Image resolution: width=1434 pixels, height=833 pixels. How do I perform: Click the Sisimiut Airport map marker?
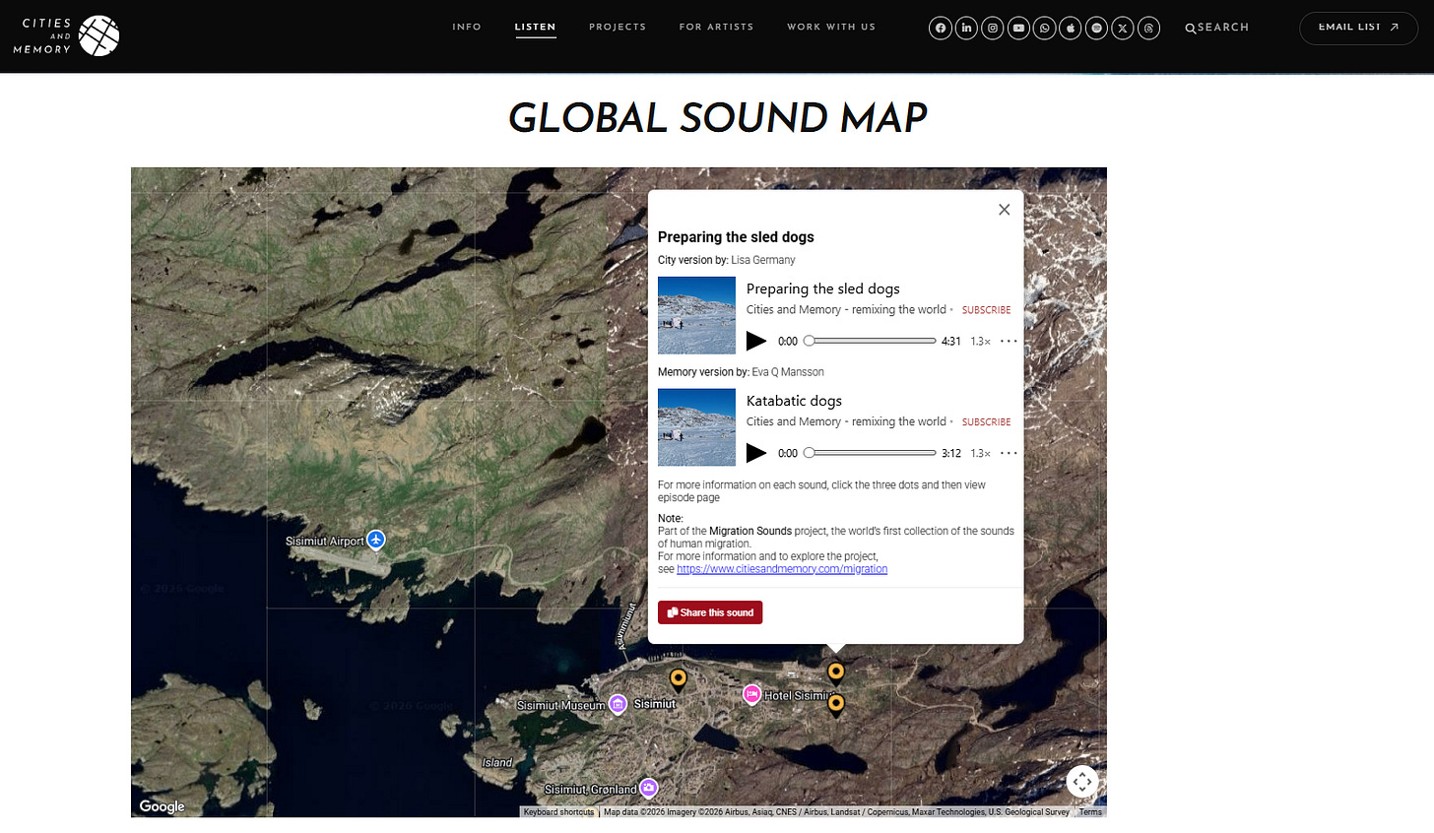(x=375, y=540)
